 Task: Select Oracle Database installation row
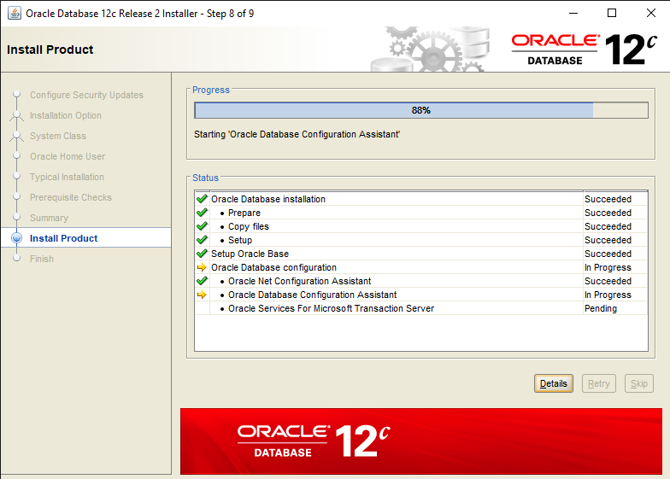tap(420, 199)
